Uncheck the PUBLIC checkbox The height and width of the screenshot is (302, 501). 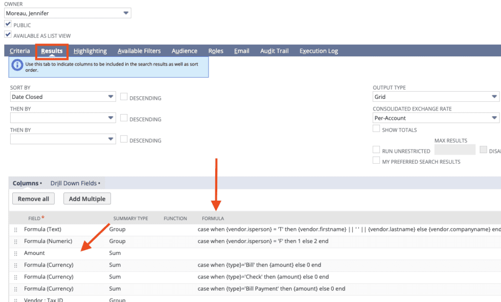pos(8,23)
